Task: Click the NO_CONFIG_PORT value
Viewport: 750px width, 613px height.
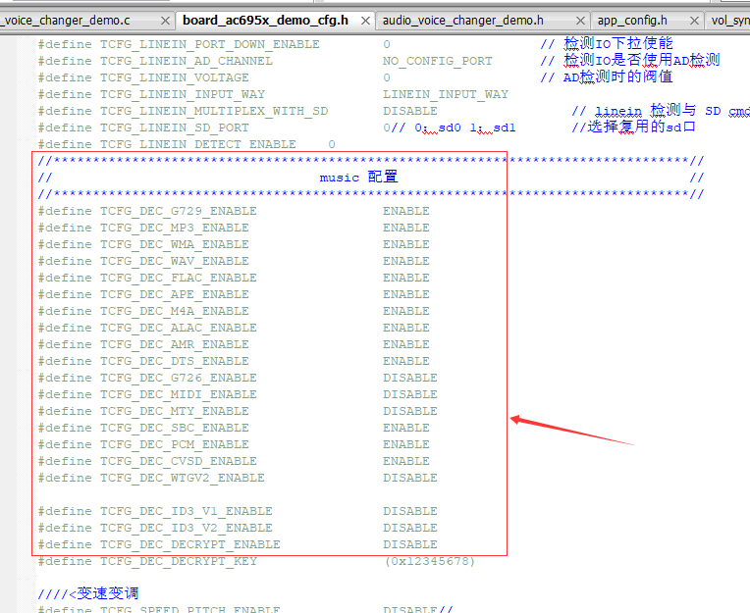Action: click(x=437, y=61)
